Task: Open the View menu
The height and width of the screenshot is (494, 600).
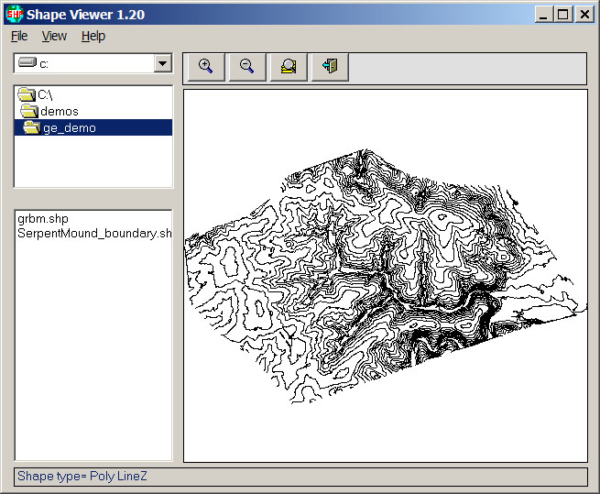Action: tap(54, 37)
